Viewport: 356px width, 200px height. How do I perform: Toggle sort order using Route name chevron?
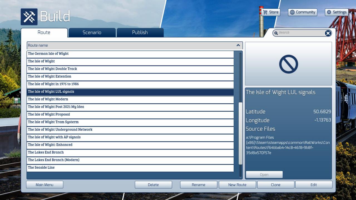tap(238, 45)
